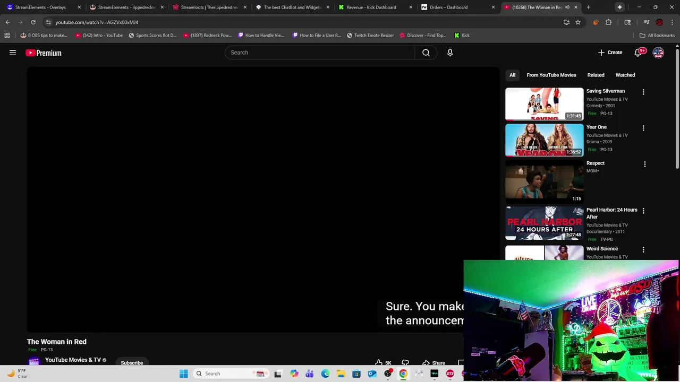Click the Weird Science title link
Screen dimensions: 680x382
coord(602,248)
